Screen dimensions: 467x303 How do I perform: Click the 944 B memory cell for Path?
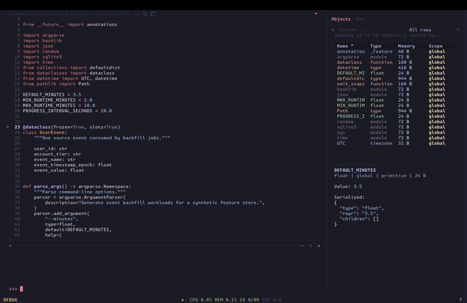point(405,111)
